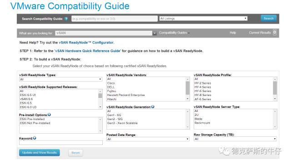Select All in ReadyNode Generation list

coord(109,111)
